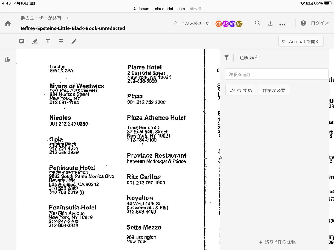Viewport: 334px width, 250px height.
Task: Click the 作業が必要 quick reply button
Action: click(x=274, y=90)
